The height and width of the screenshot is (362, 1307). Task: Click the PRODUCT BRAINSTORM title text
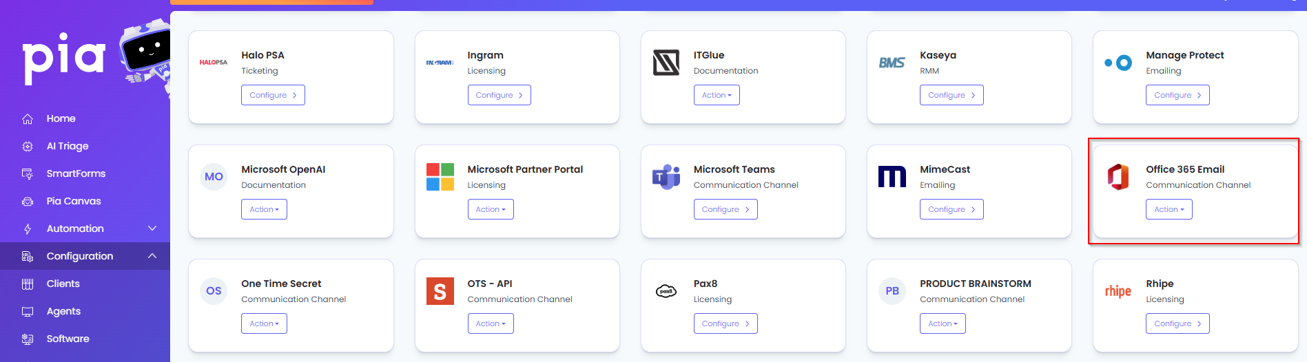coord(976,284)
